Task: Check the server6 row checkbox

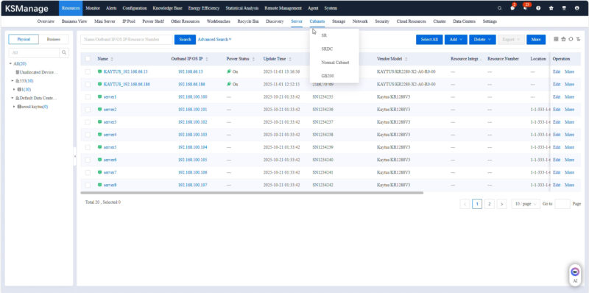Action: coord(88,160)
